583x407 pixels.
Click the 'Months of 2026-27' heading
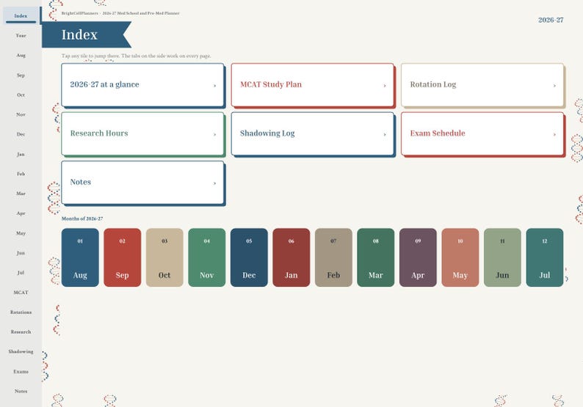(x=82, y=219)
